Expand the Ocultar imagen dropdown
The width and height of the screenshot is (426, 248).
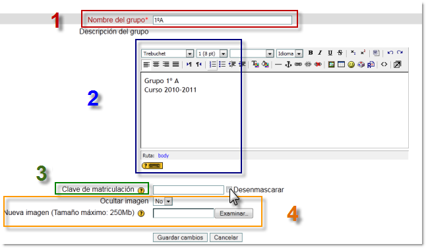(x=163, y=201)
